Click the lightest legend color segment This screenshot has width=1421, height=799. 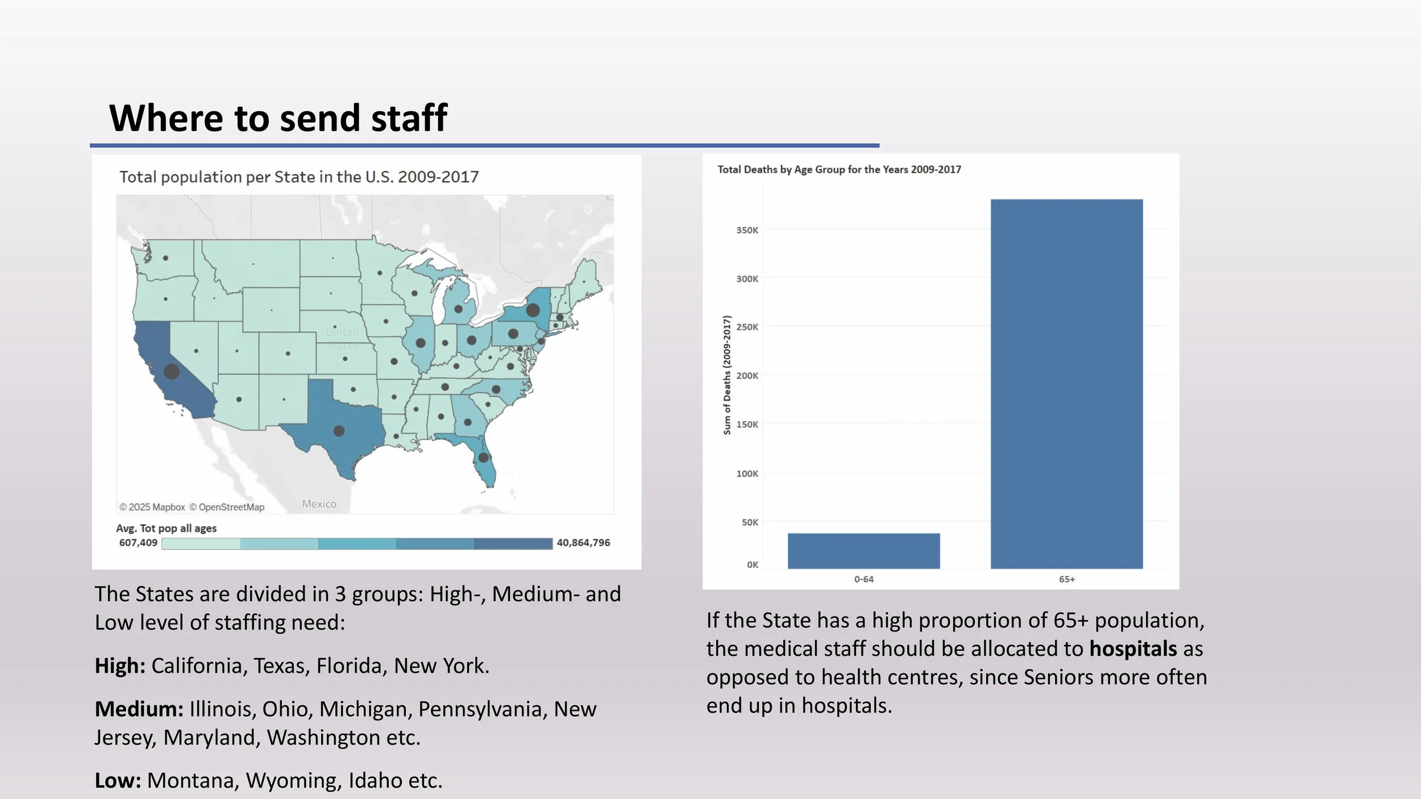(201, 544)
